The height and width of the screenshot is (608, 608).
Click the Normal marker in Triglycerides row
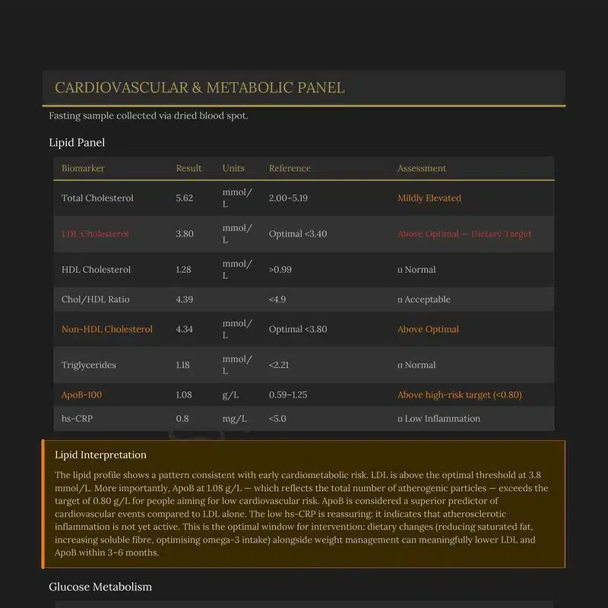coord(416,365)
